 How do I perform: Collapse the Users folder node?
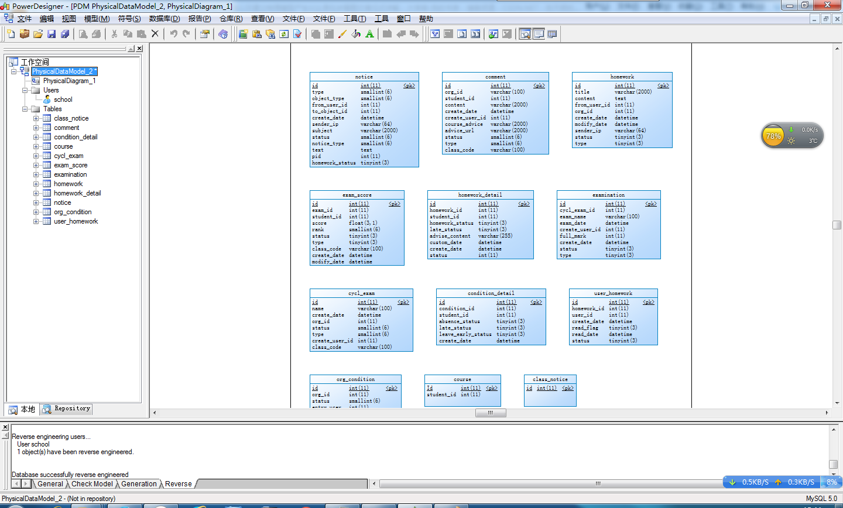(25, 90)
